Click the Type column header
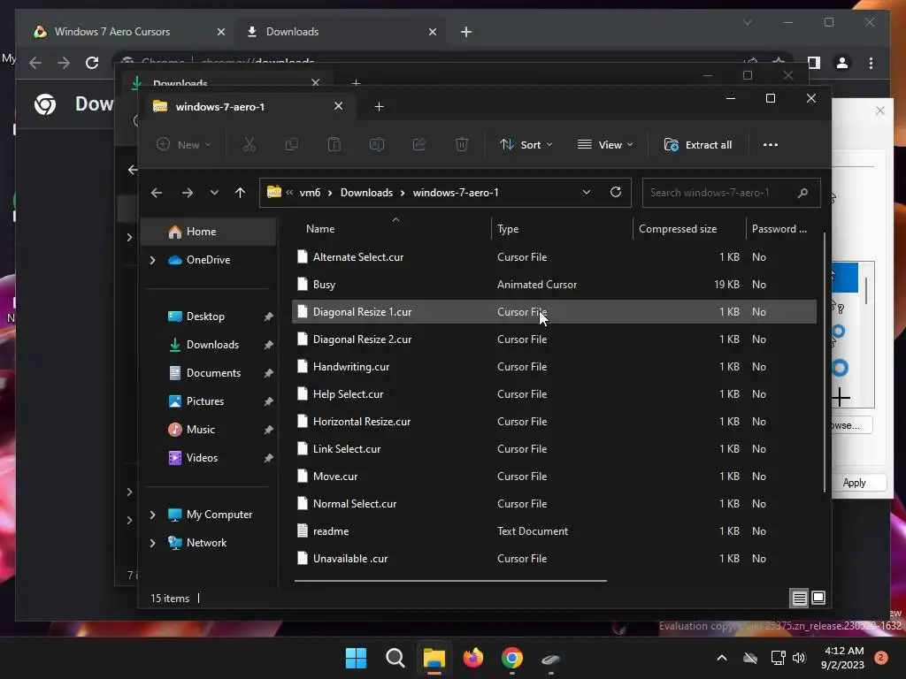Viewport: 906px width, 679px height. pyautogui.click(x=508, y=229)
